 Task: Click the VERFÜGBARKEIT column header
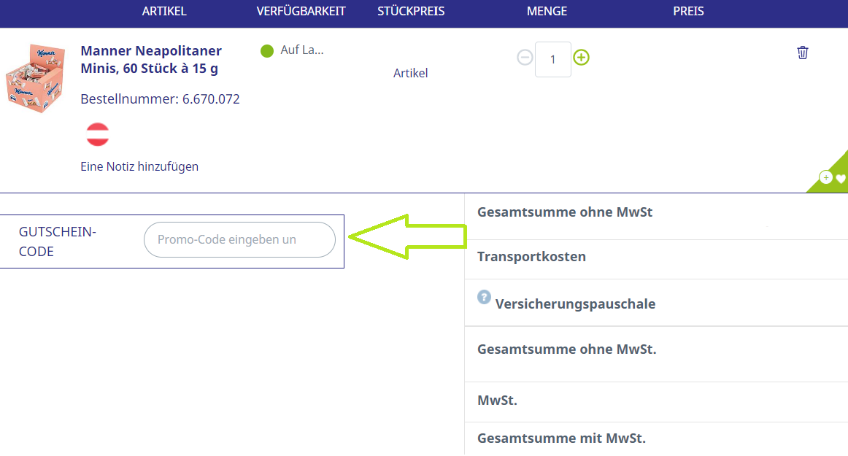[301, 12]
